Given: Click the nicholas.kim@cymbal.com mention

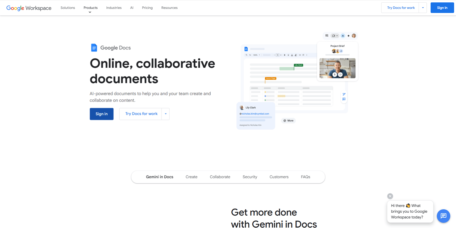Looking at the screenshot, I should (x=254, y=114).
